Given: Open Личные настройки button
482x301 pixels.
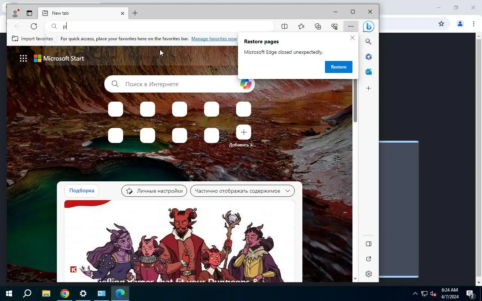Looking at the screenshot, I should point(154,191).
